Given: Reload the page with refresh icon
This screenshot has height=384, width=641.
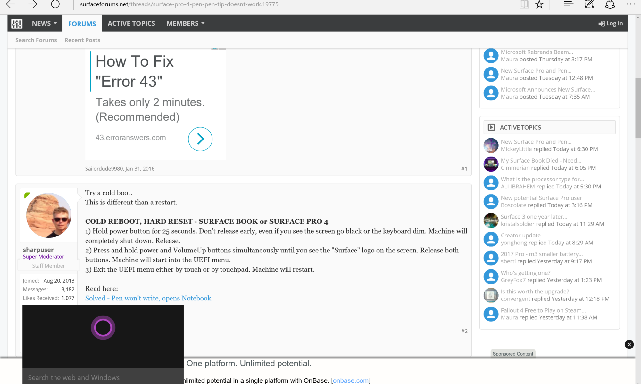Looking at the screenshot, I should tap(55, 4).
